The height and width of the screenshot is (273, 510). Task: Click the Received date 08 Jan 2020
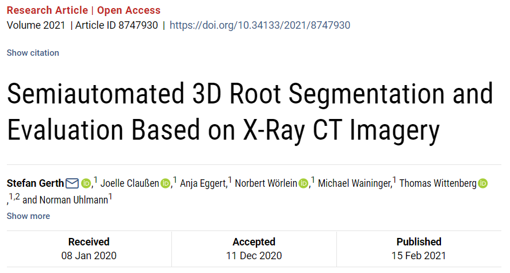pos(89,256)
